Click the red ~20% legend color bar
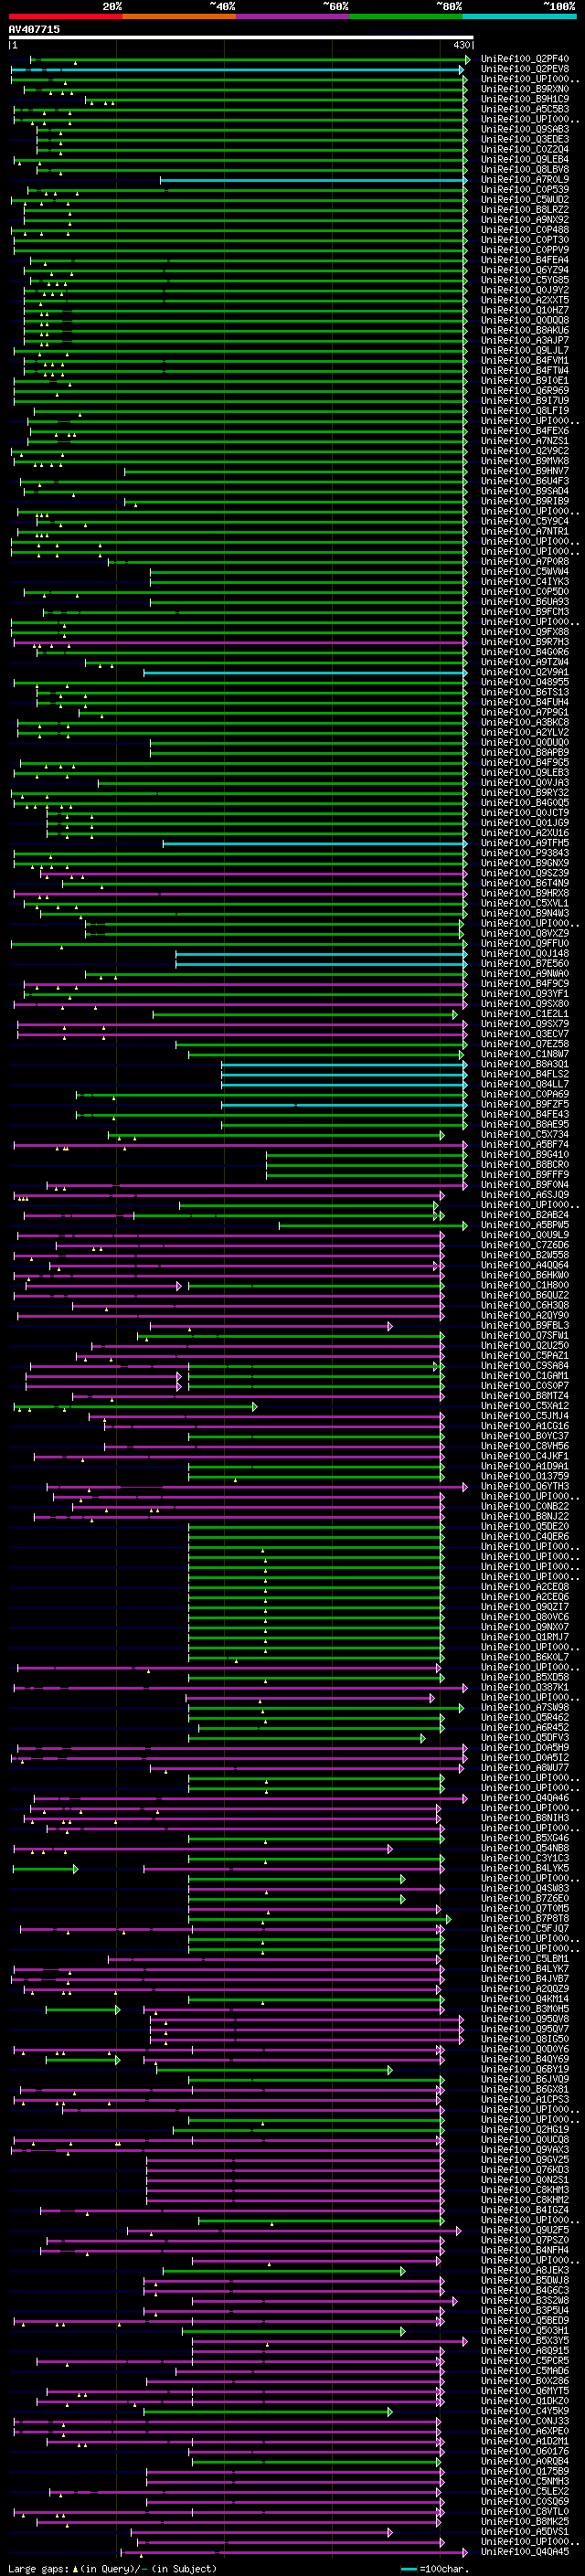The image size is (585, 2576). [65, 17]
